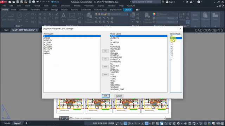Toggle annotation monitor plus icon
225x126 pixels.
click(185, 123)
